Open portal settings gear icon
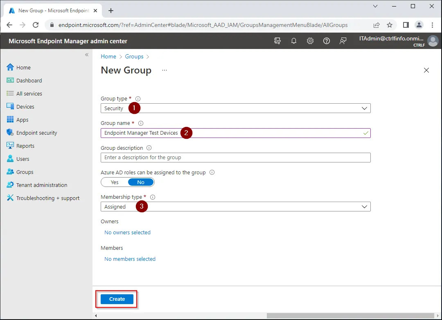Image resolution: width=442 pixels, height=320 pixels. (310, 41)
